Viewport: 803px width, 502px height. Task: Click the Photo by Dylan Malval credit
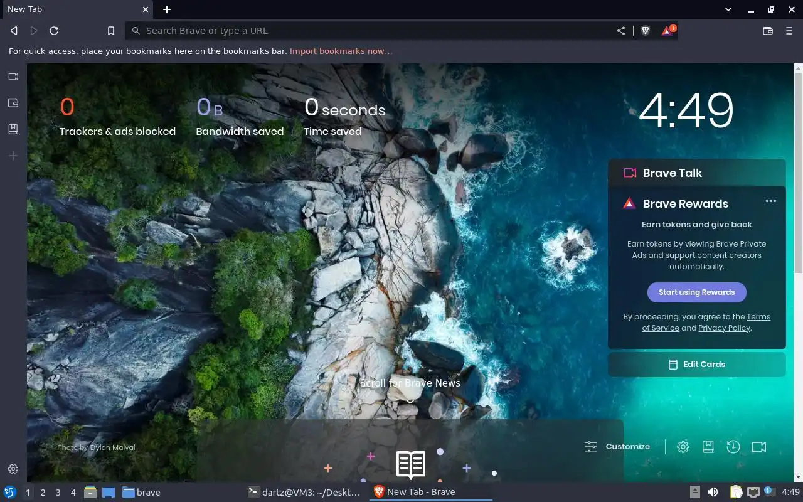click(x=96, y=447)
